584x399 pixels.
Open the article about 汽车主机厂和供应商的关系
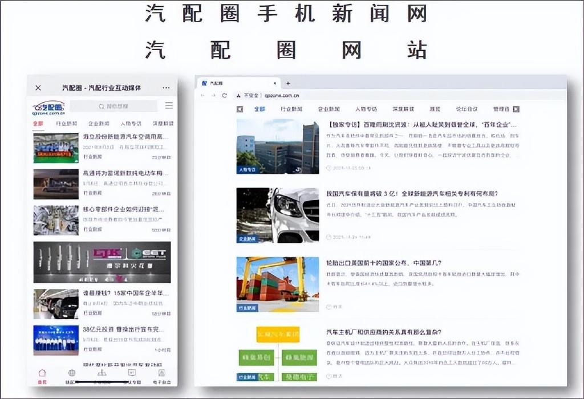point(384,332)
